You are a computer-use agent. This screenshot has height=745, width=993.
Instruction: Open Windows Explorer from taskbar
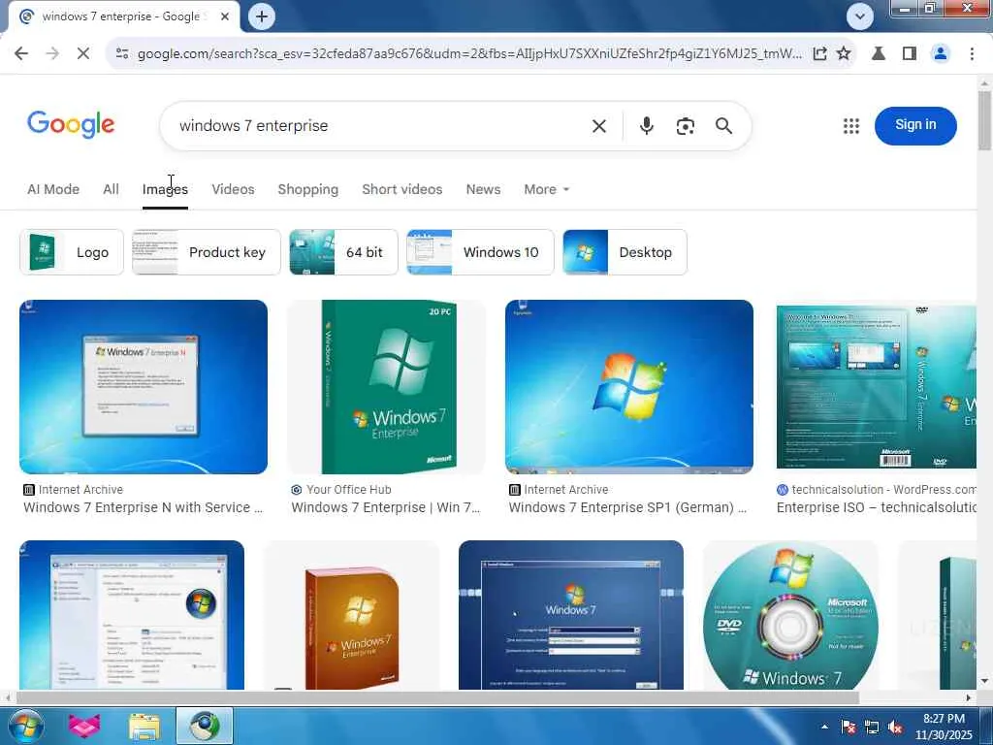[x=144, y=726]
